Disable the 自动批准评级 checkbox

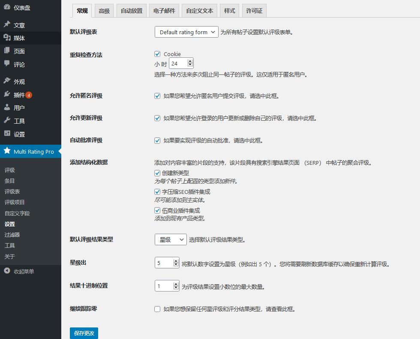coord(157,140)
